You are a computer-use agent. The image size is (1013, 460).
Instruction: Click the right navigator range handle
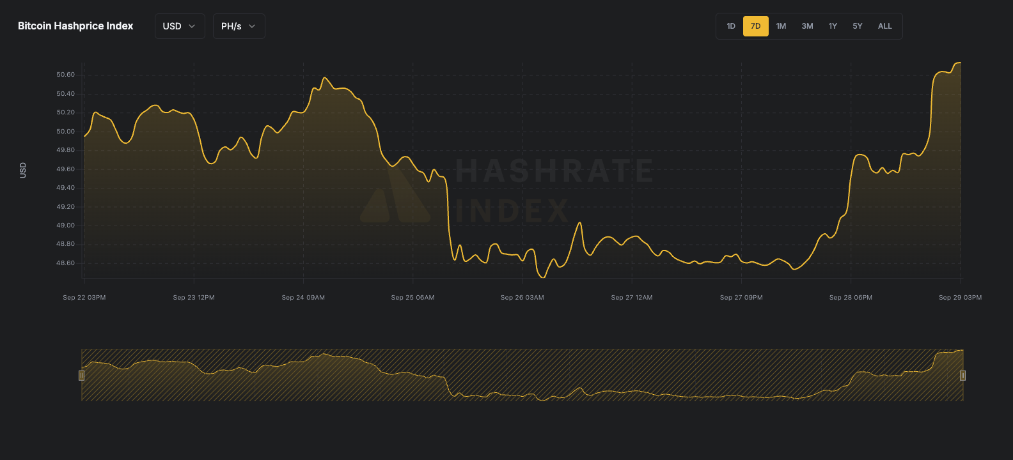click(962, 375)
